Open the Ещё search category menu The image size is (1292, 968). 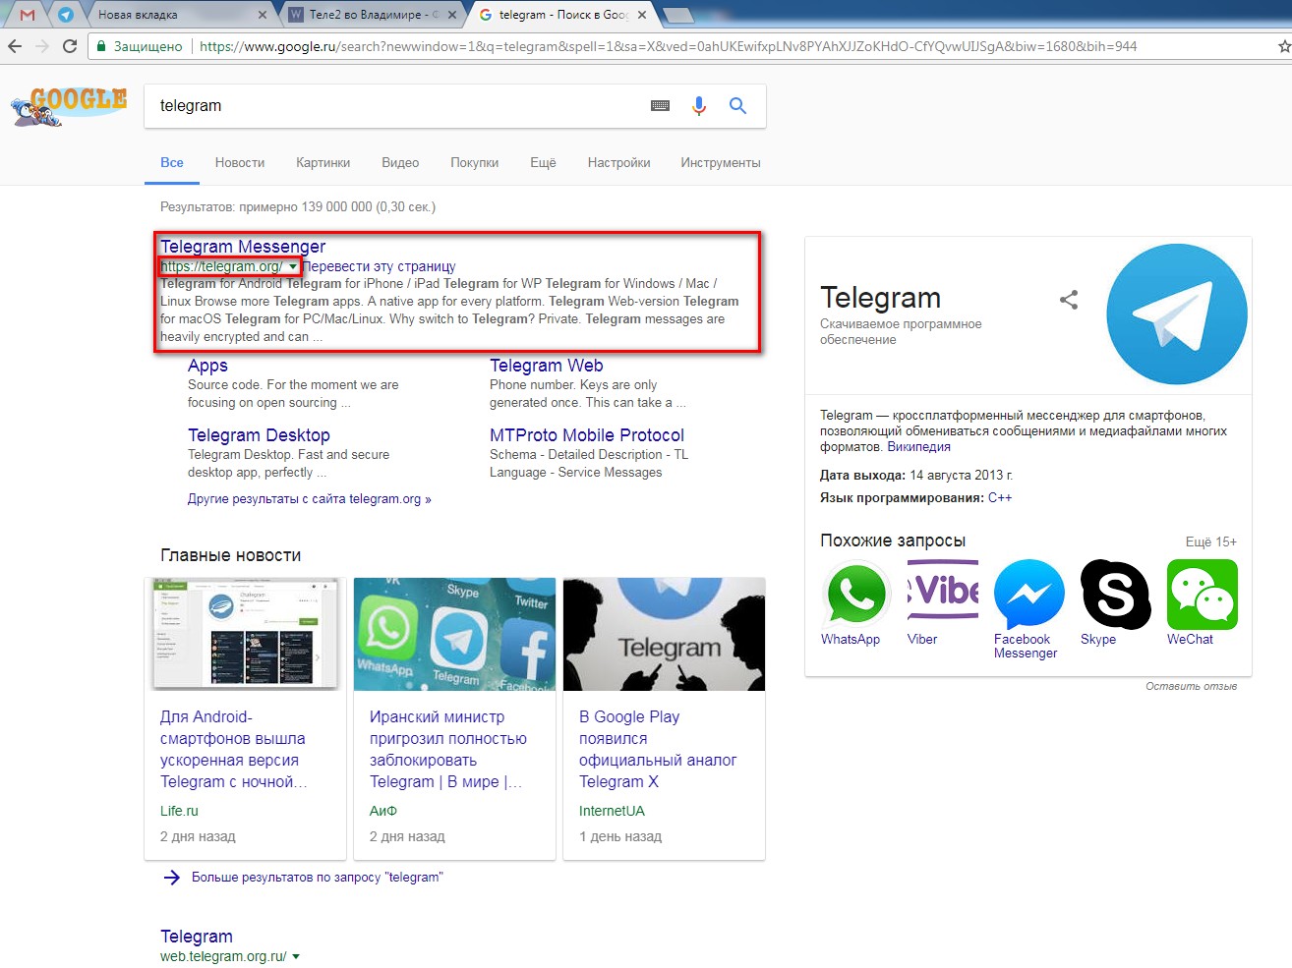point(543,163)
